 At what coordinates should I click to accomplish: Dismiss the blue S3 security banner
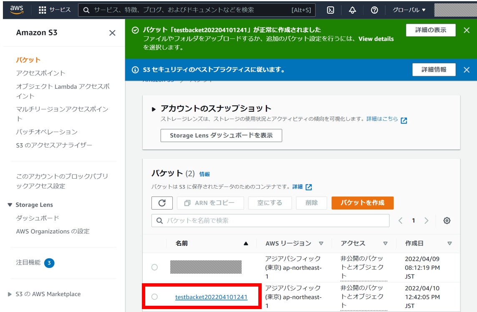pos(466,70)
